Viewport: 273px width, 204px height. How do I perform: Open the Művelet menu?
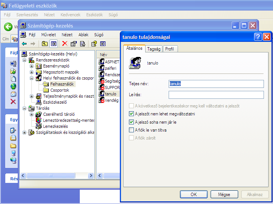pos(48,35)
